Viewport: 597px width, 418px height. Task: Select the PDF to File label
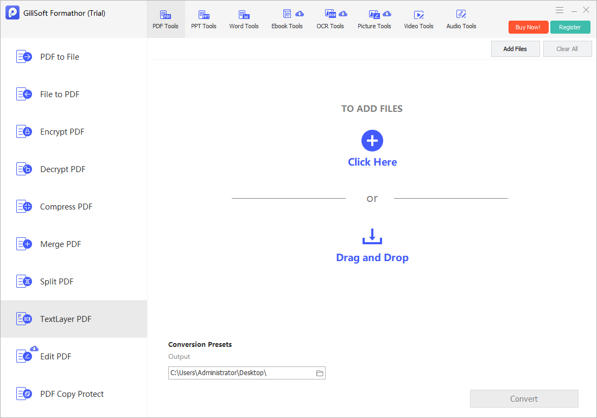[x=60, y=56]
